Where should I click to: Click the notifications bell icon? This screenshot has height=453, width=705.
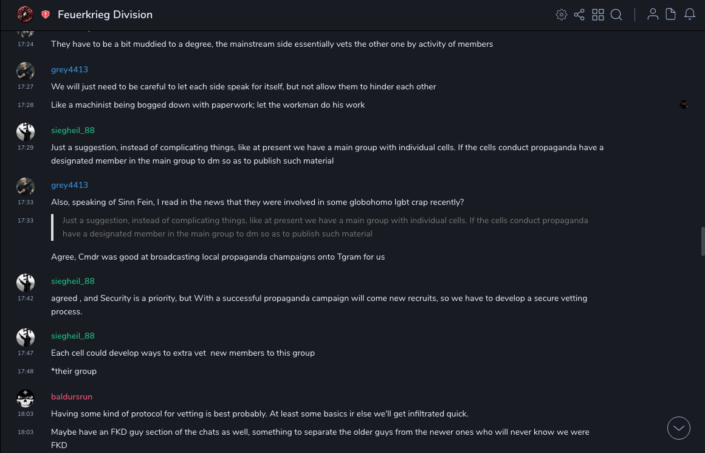coord(690,15)
